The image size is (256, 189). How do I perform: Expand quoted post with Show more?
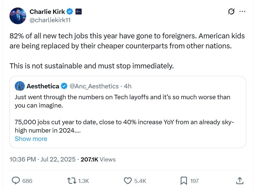(31, 139)
